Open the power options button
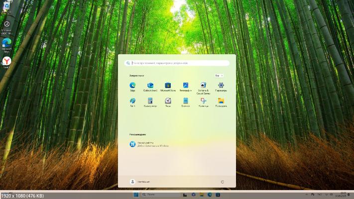Image resolution: width=354 pixels, height=199 pixels. [x=222, y=182]
